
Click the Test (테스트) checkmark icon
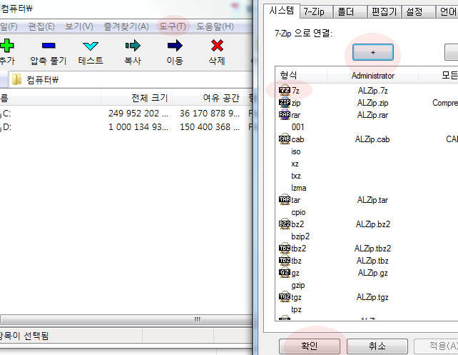tap(91, 46)
